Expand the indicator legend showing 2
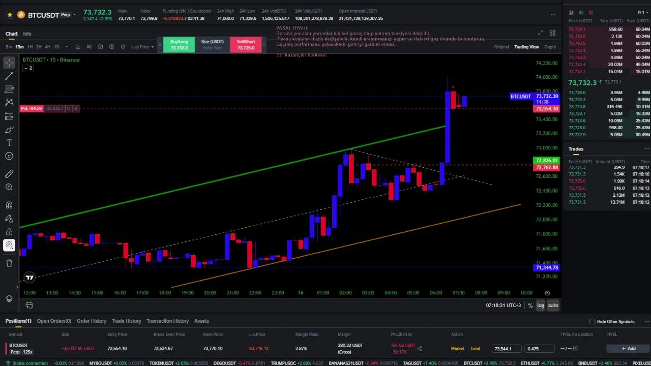 [x=28, y=68]
